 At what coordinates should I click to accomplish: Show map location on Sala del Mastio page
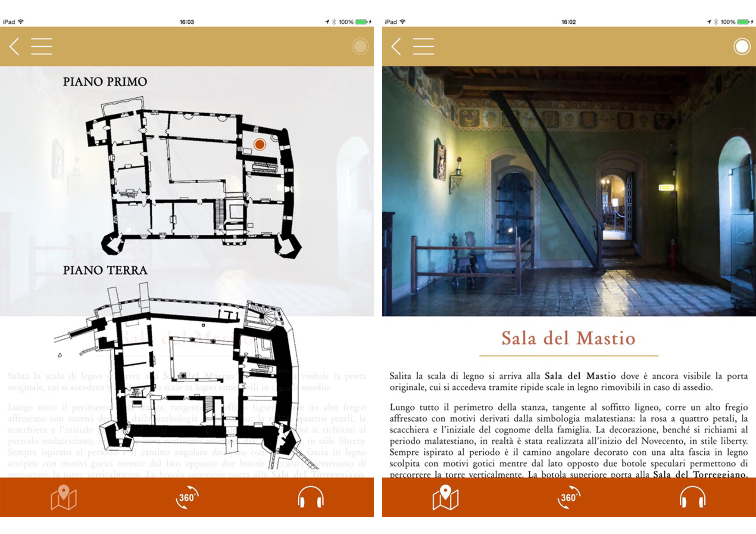click(445, 498)
